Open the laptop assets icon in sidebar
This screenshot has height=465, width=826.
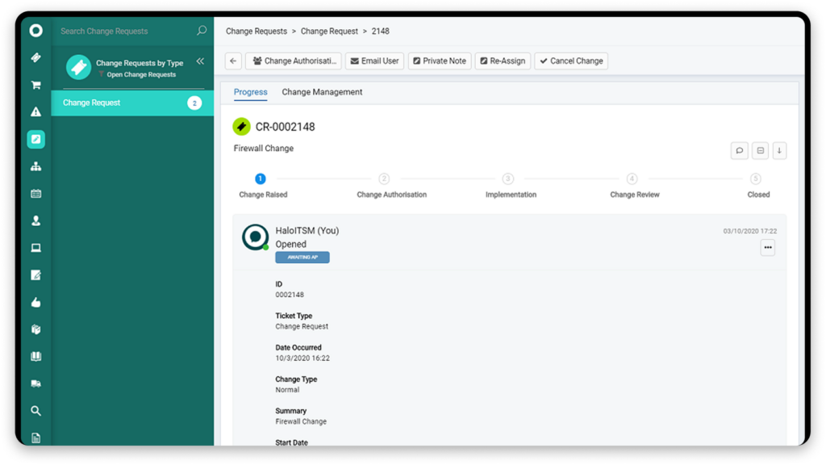(x=35, y=248)
